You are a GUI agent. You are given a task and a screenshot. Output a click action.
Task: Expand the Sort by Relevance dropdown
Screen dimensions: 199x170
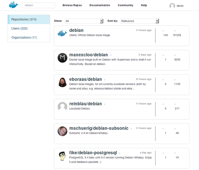click(x=140, y=21)
